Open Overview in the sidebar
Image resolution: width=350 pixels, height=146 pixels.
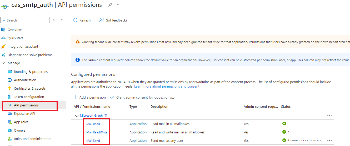[x=14, y=30]
